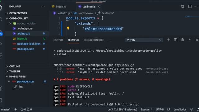
Task: Open the terminal selector dropdown 2: zsh
Action: tap(144, 40)
